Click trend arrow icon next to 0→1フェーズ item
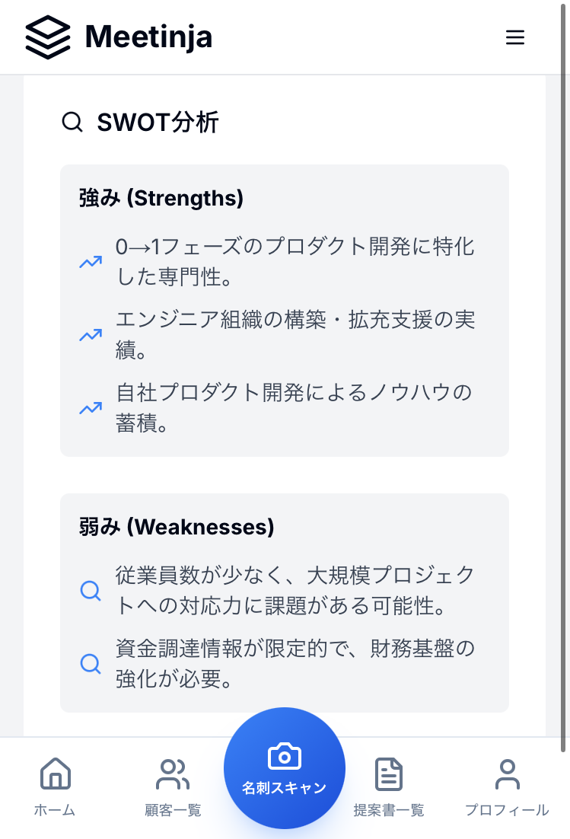 point(91,262)
